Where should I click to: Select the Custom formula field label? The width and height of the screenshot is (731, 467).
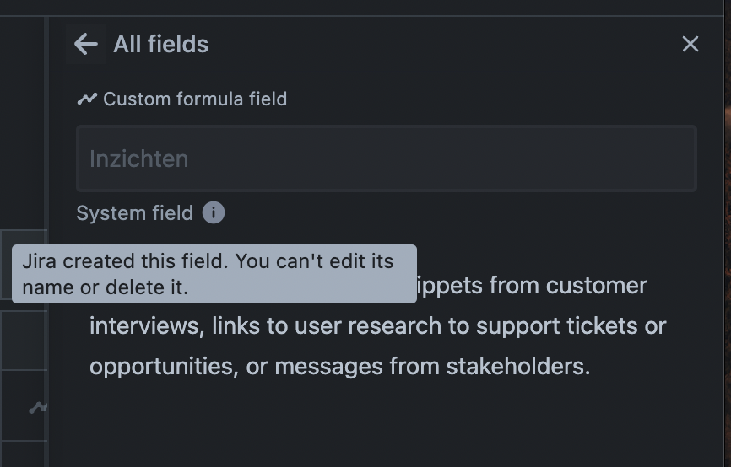click(195, 99)
